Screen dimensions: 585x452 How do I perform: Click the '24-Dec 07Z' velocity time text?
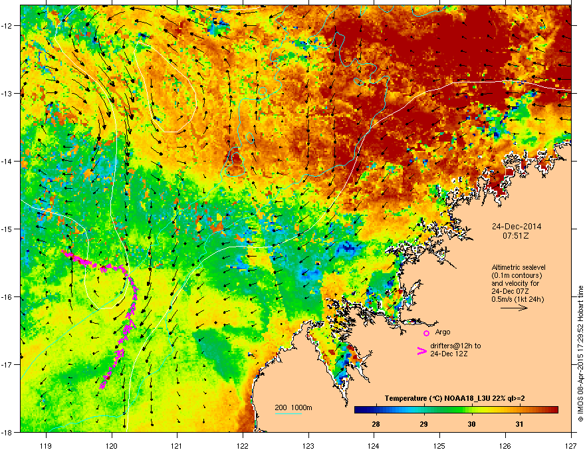[x=510, y=291]
